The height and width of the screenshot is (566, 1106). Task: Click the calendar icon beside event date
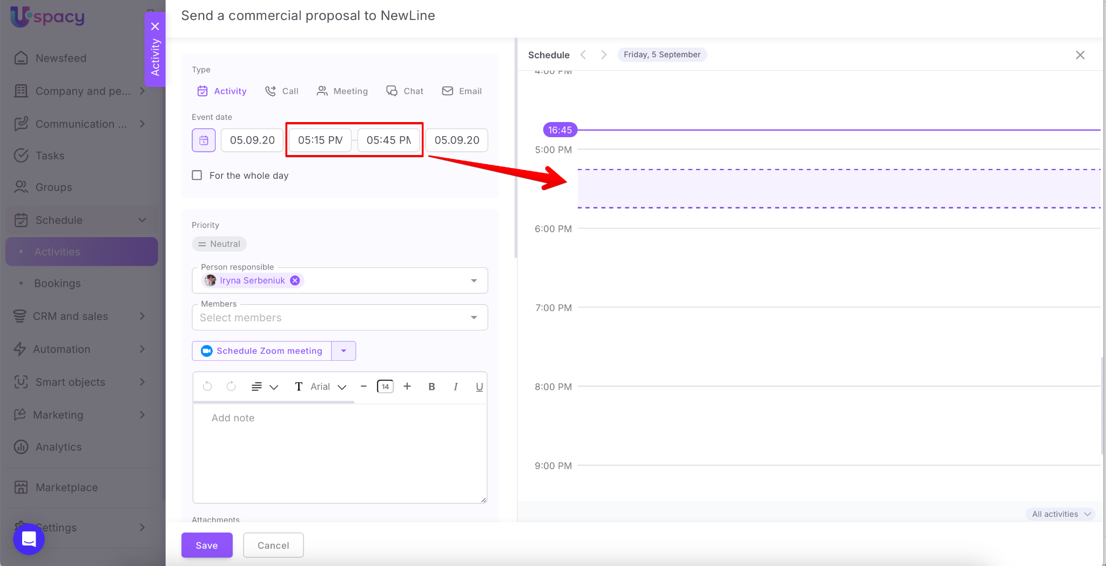tap(204, 140)
